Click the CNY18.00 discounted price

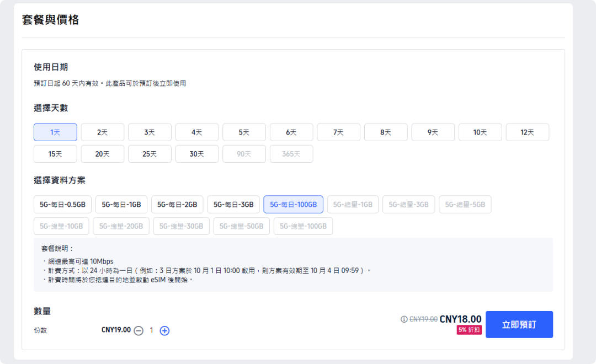461,319
